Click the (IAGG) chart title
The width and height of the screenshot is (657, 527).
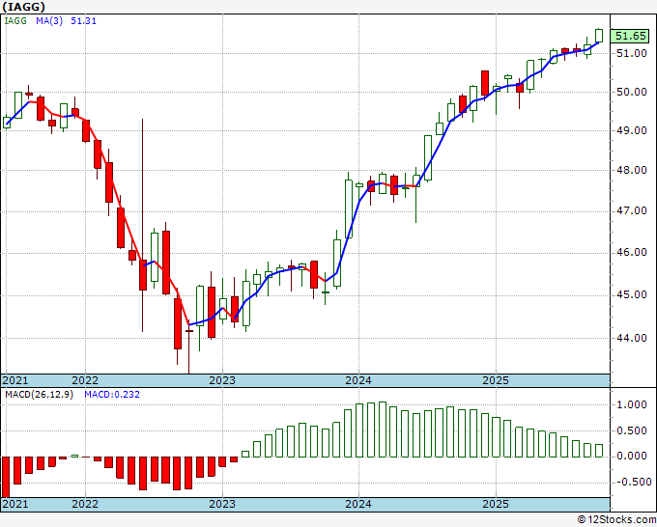[23, 7]
